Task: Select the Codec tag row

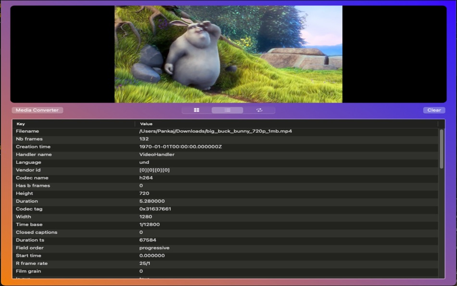Action: tap(225, 209)
